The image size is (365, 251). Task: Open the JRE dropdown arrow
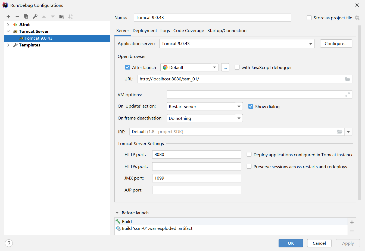348,132
